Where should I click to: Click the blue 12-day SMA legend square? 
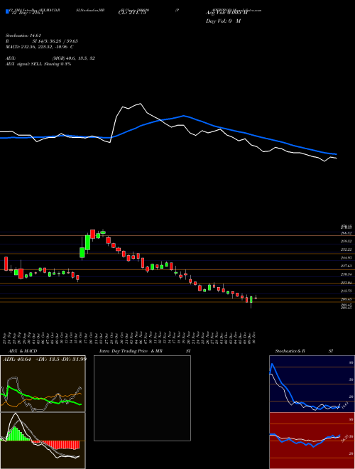[7, 11]
